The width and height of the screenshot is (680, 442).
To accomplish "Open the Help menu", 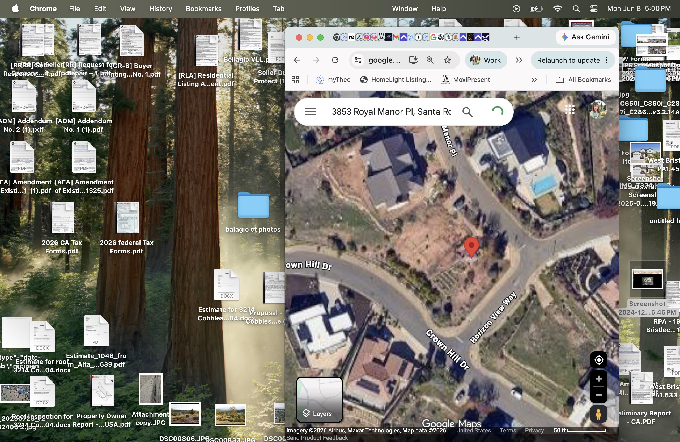I will point(438,8).
